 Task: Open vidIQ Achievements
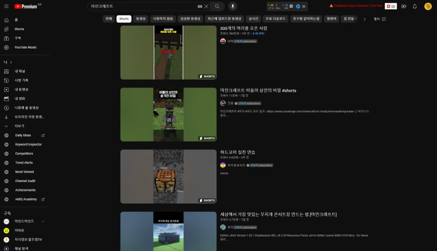(25, 190)
